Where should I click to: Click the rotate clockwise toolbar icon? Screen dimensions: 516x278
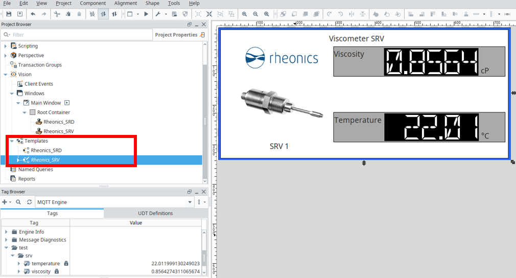point(329,14)
